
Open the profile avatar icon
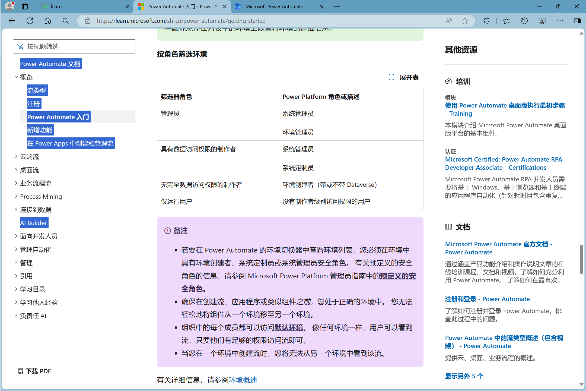(x=10, y=6)
